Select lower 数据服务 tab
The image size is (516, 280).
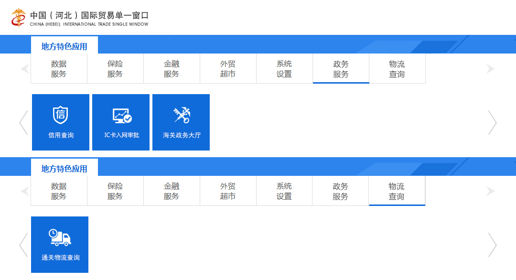59,191
